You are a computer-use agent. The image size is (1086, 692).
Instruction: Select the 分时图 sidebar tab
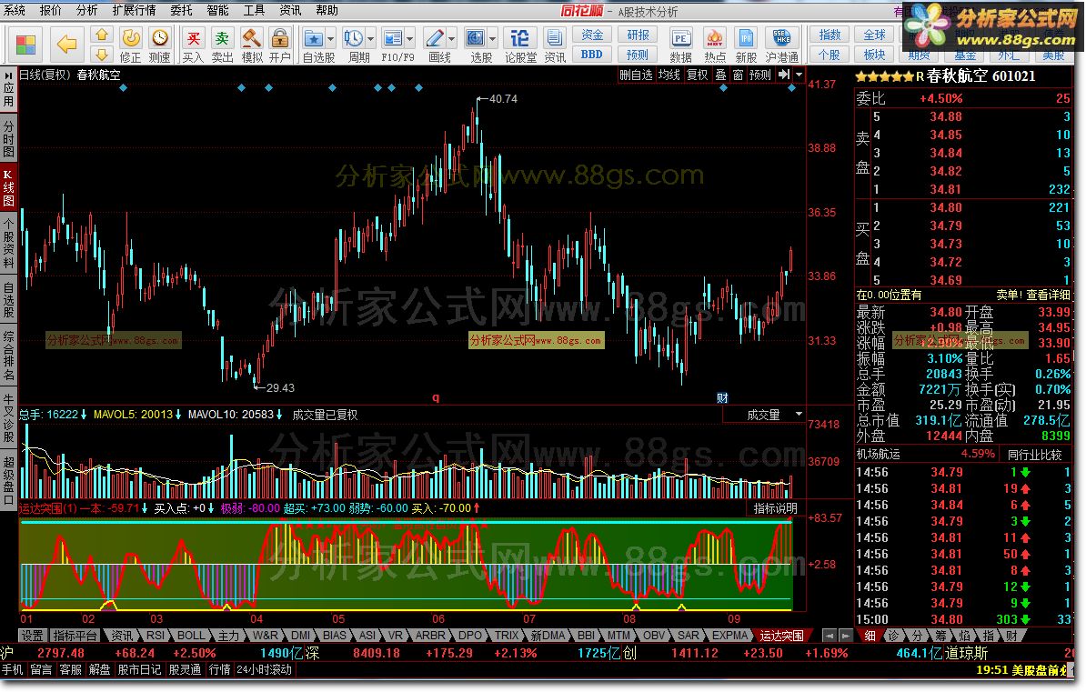tap(8, 140)
